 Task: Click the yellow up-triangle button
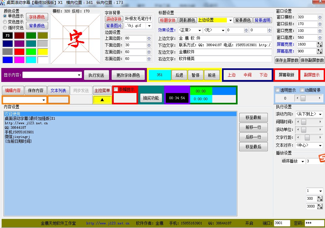click(102, 100)
